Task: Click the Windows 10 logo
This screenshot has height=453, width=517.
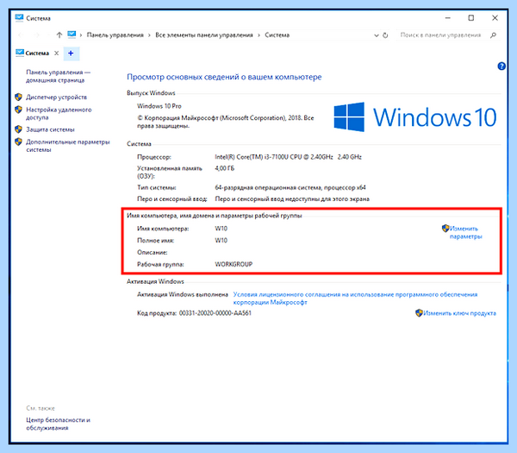Action: 415,117
